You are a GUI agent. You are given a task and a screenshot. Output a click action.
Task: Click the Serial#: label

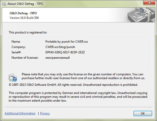(16, 52)
